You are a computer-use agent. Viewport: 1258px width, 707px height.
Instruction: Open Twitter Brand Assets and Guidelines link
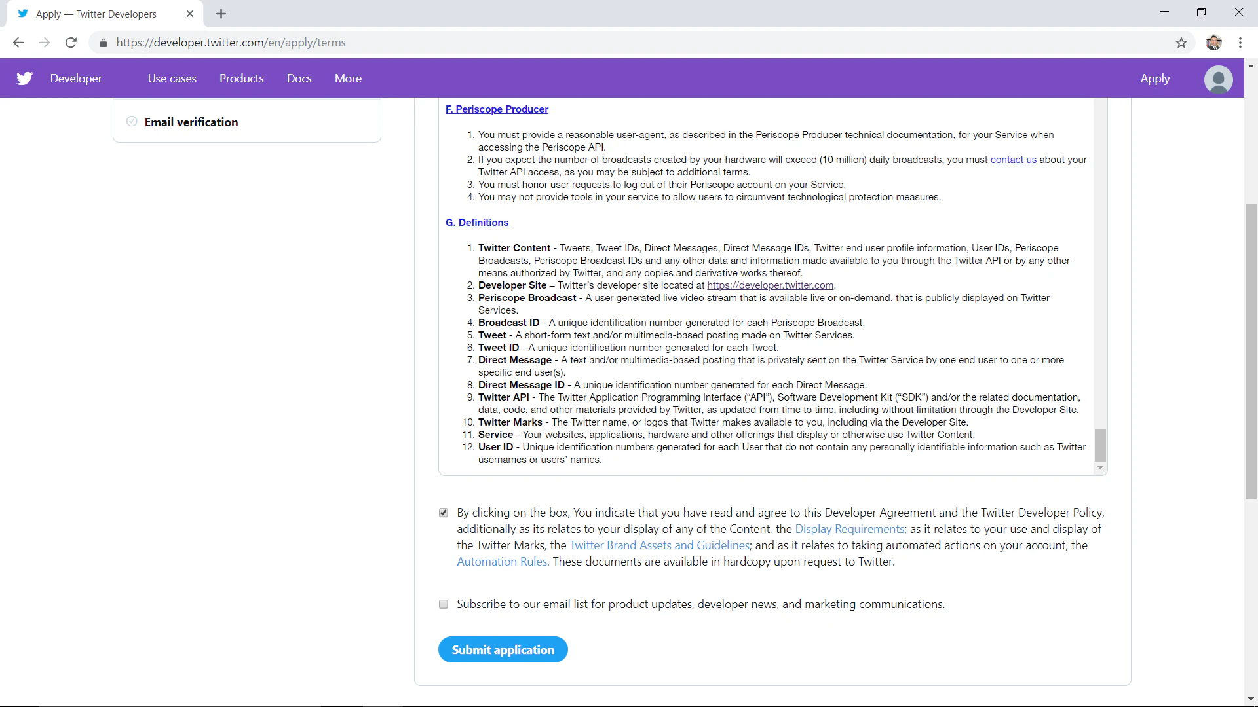[x=659, y=545]
